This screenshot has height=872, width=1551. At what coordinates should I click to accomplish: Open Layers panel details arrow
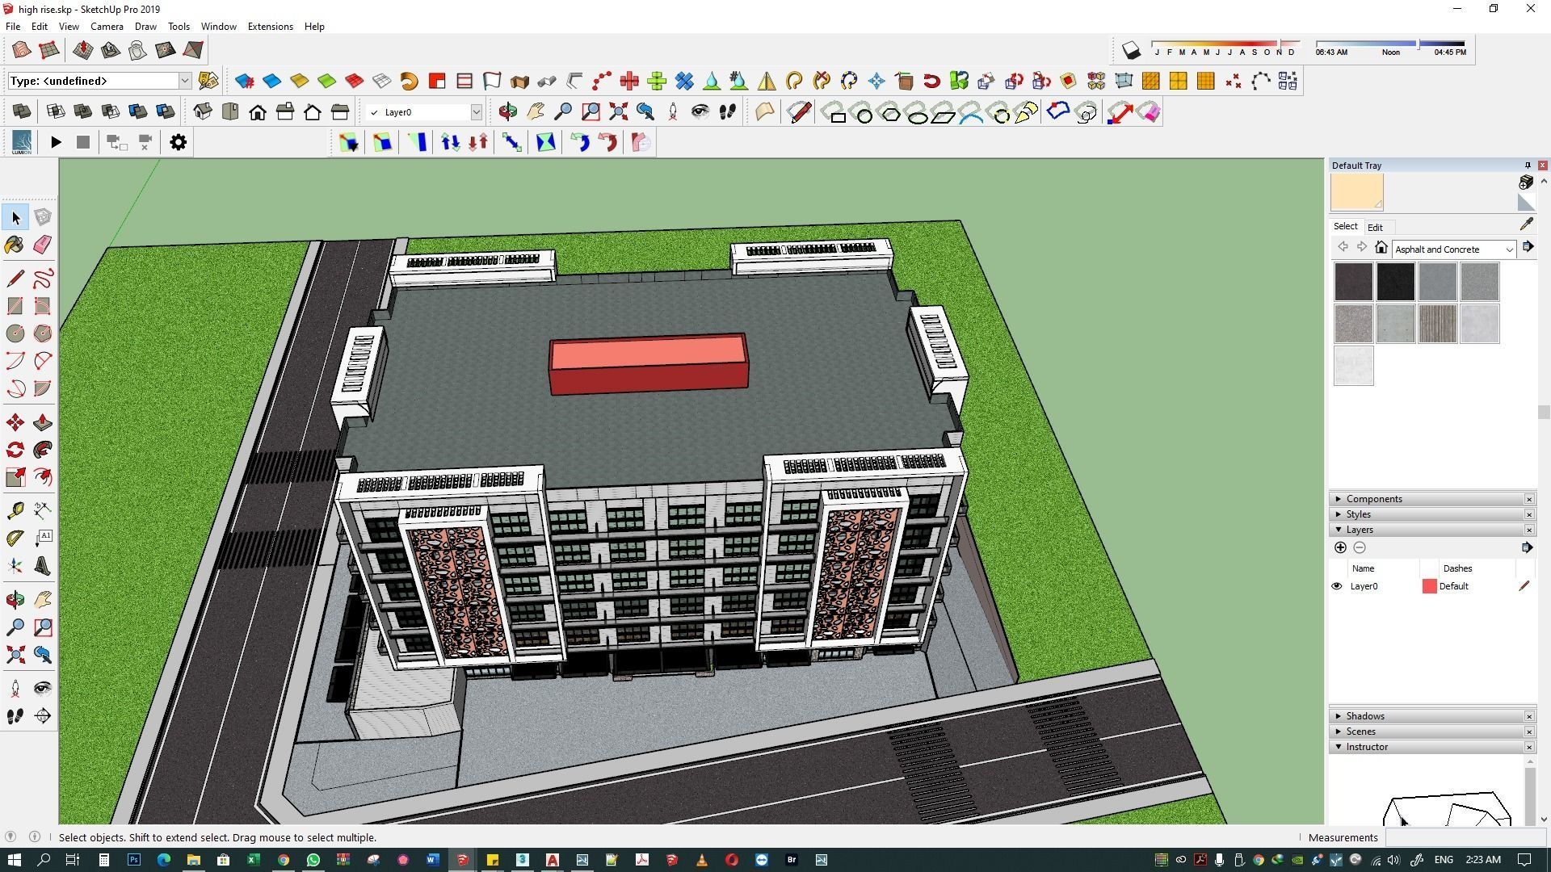[1527, 547]
